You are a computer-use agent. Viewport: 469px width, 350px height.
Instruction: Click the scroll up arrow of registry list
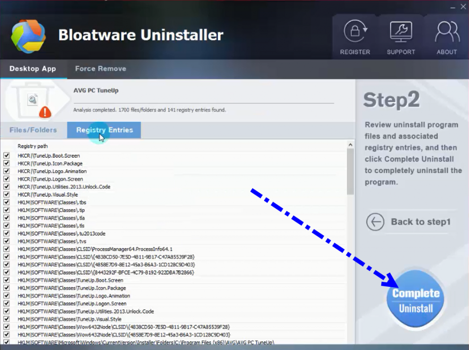click(350, 145)
